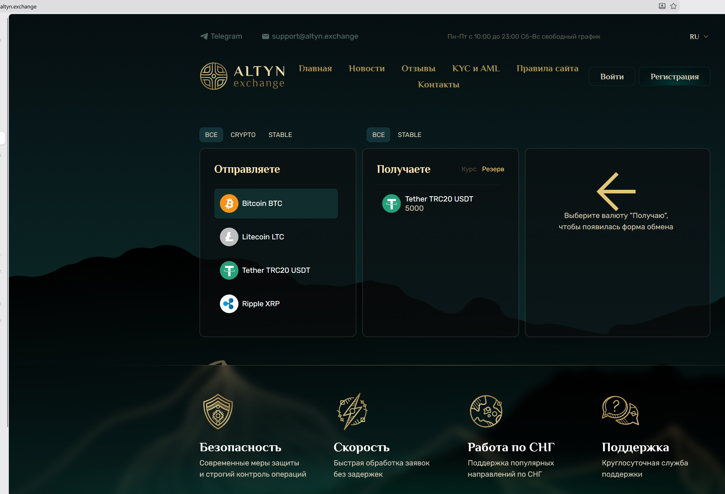
Task: Click the Скорость lightning bolt icon
Action: pos(352,411)
